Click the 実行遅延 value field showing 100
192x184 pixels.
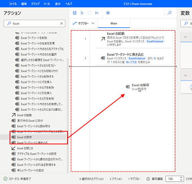(175, 179)
